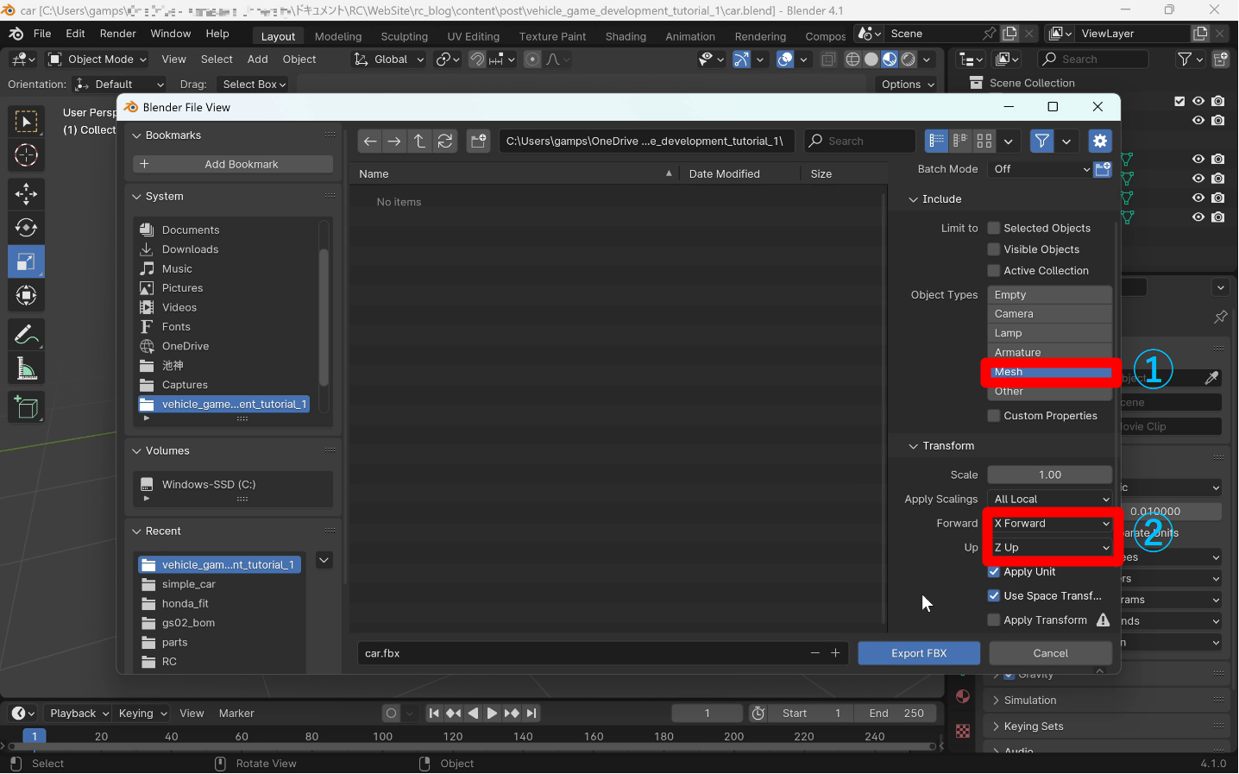Enable Active Collection limit
The height and width of the screenshot is (774, 1239).
point(994,271)
